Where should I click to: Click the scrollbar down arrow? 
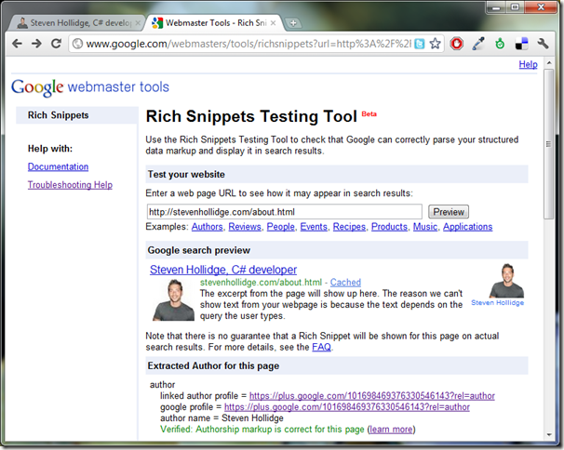coord(549,434)
